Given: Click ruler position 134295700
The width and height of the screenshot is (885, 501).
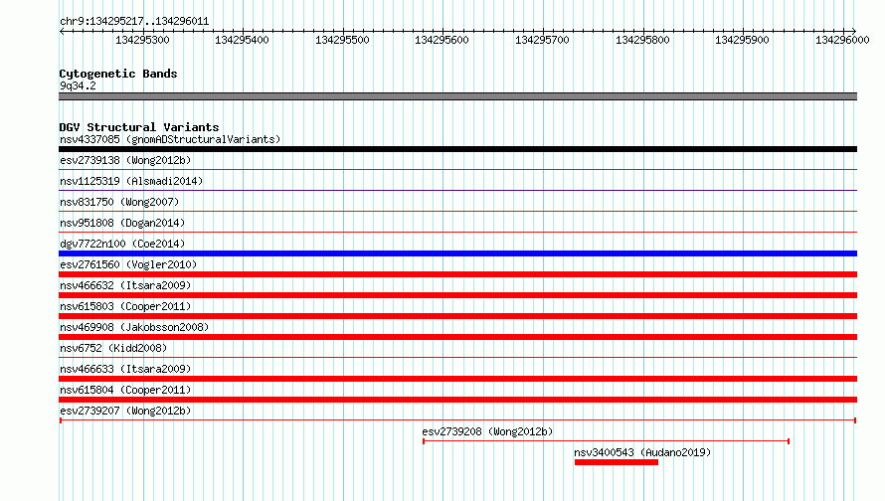Looking at the screenshot, I should [x=542, y=40].
